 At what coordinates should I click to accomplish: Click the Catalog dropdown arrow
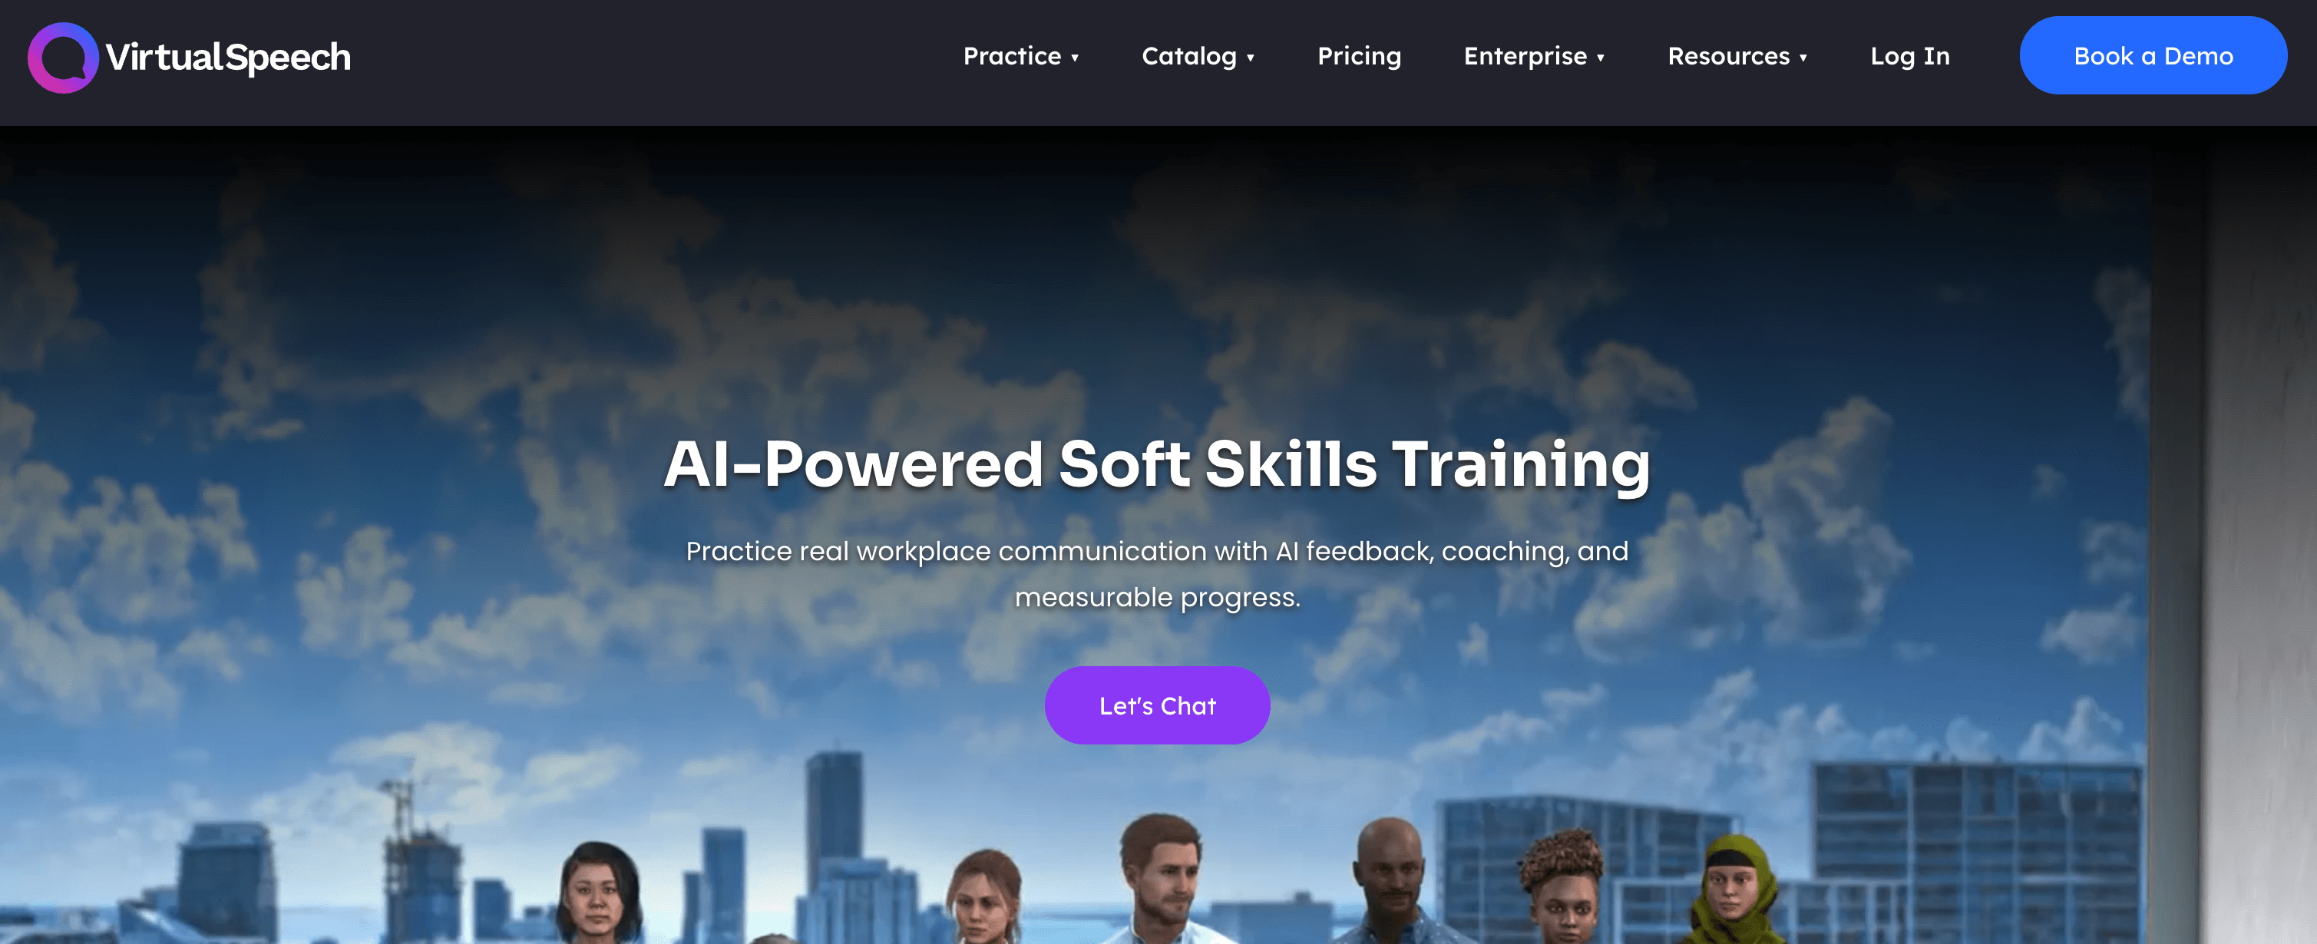pos(1251,58)
